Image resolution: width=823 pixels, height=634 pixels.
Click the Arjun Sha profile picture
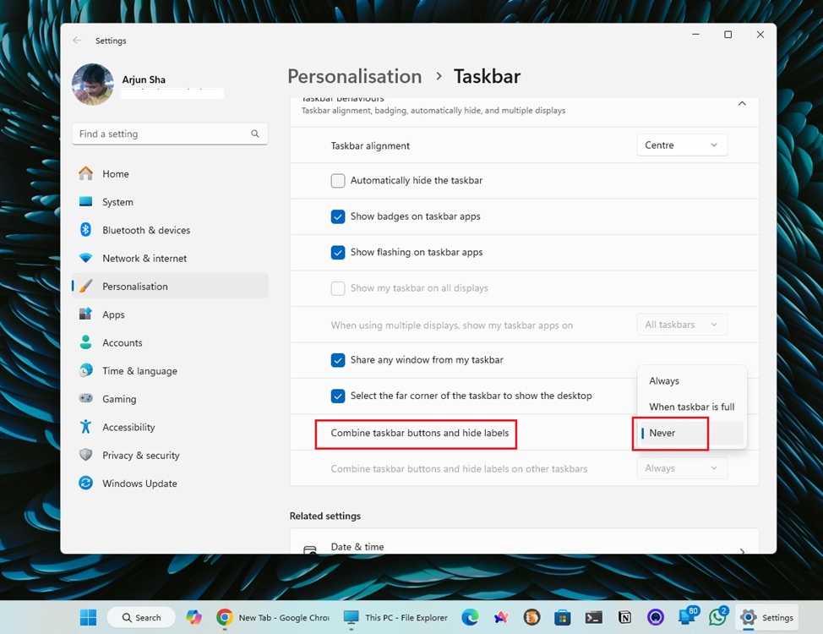click(92, 85)
